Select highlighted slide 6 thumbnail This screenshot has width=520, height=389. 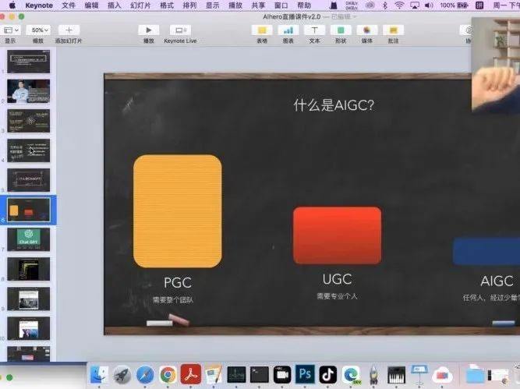click(29, 210)
